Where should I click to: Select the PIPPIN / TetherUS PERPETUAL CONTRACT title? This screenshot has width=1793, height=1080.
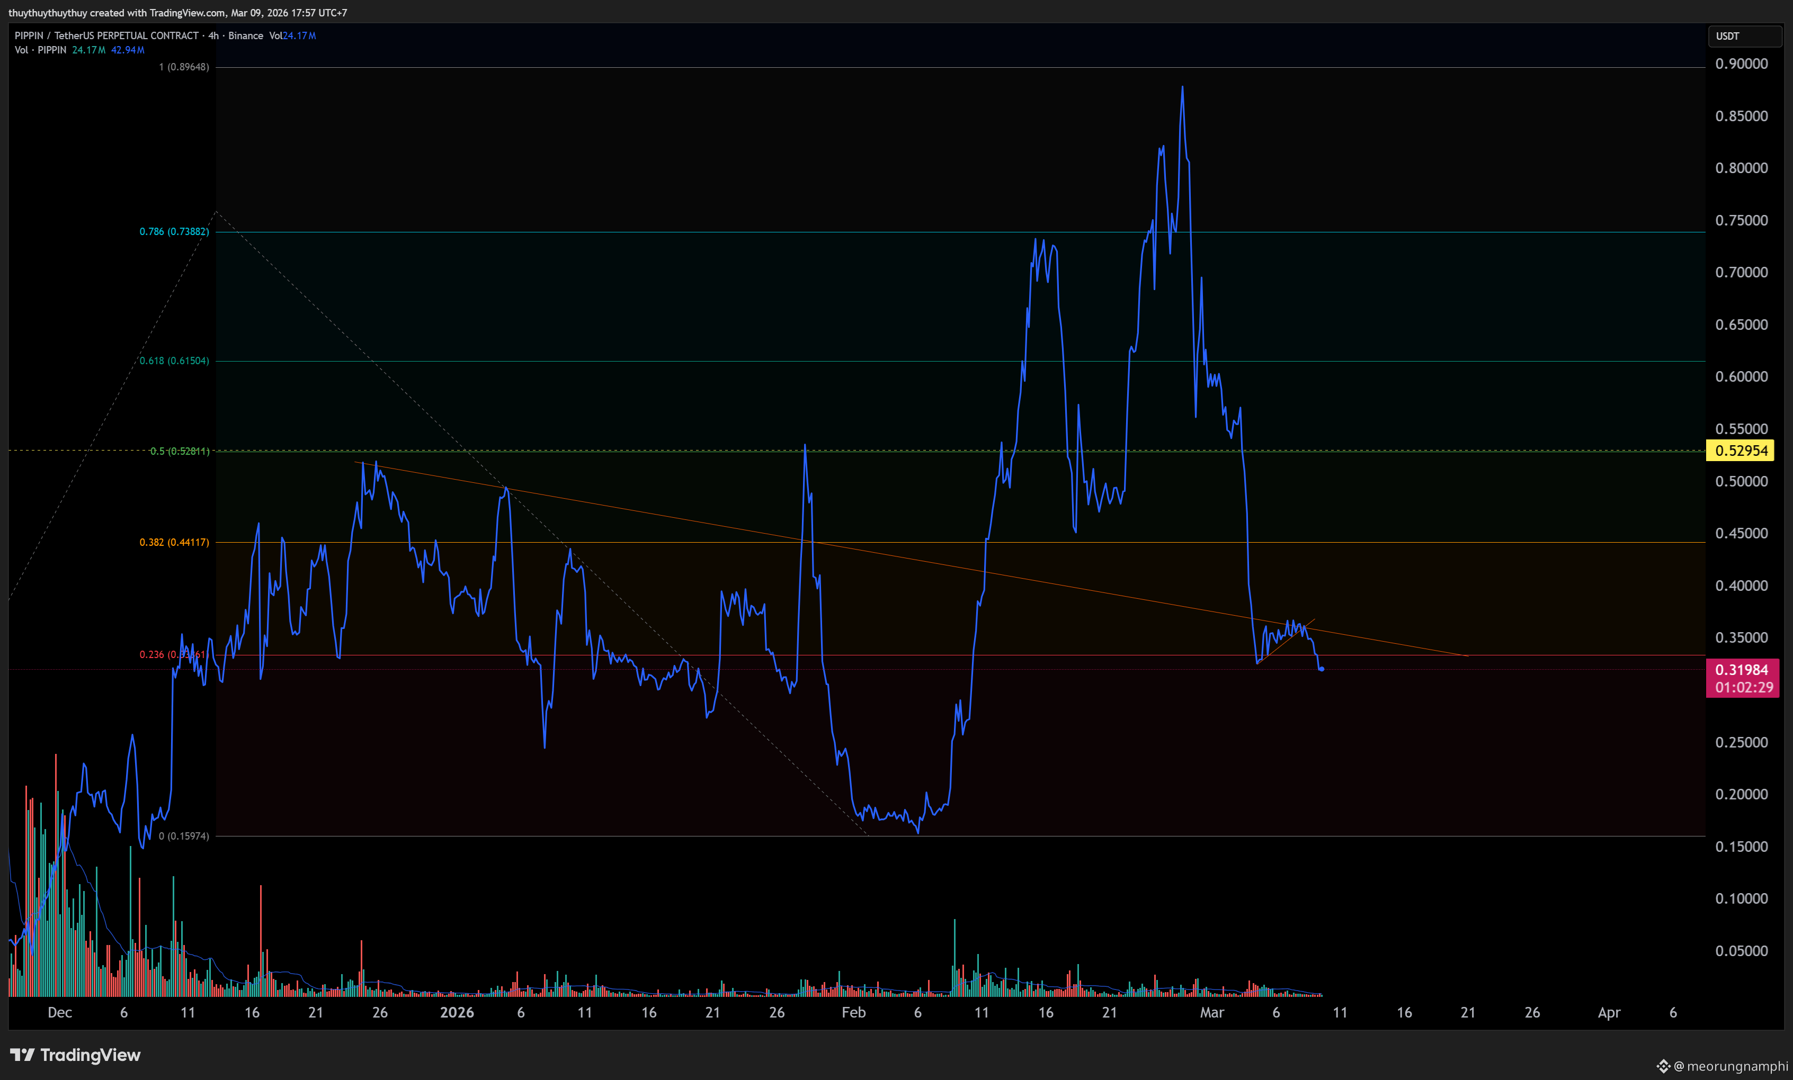tap(107, 35)
